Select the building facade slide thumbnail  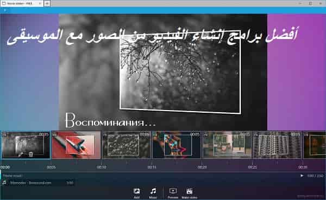coord(277,145)
